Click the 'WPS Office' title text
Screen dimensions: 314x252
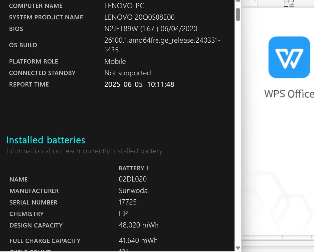coord(289,94)
